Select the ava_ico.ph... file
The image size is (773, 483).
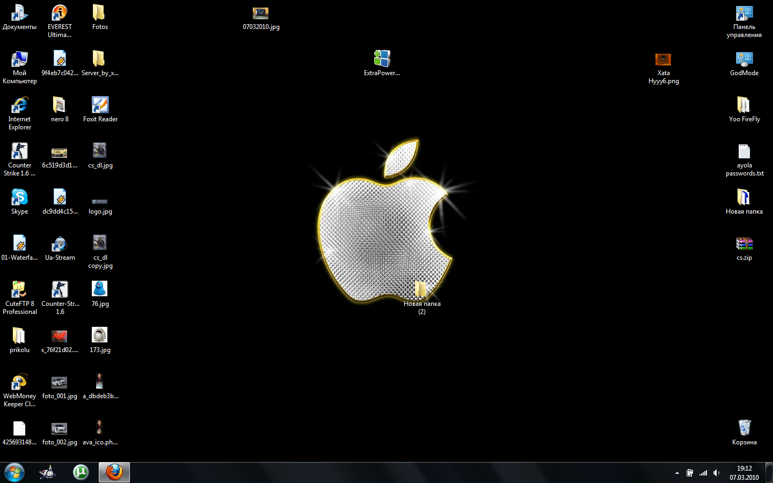[100, 433]
